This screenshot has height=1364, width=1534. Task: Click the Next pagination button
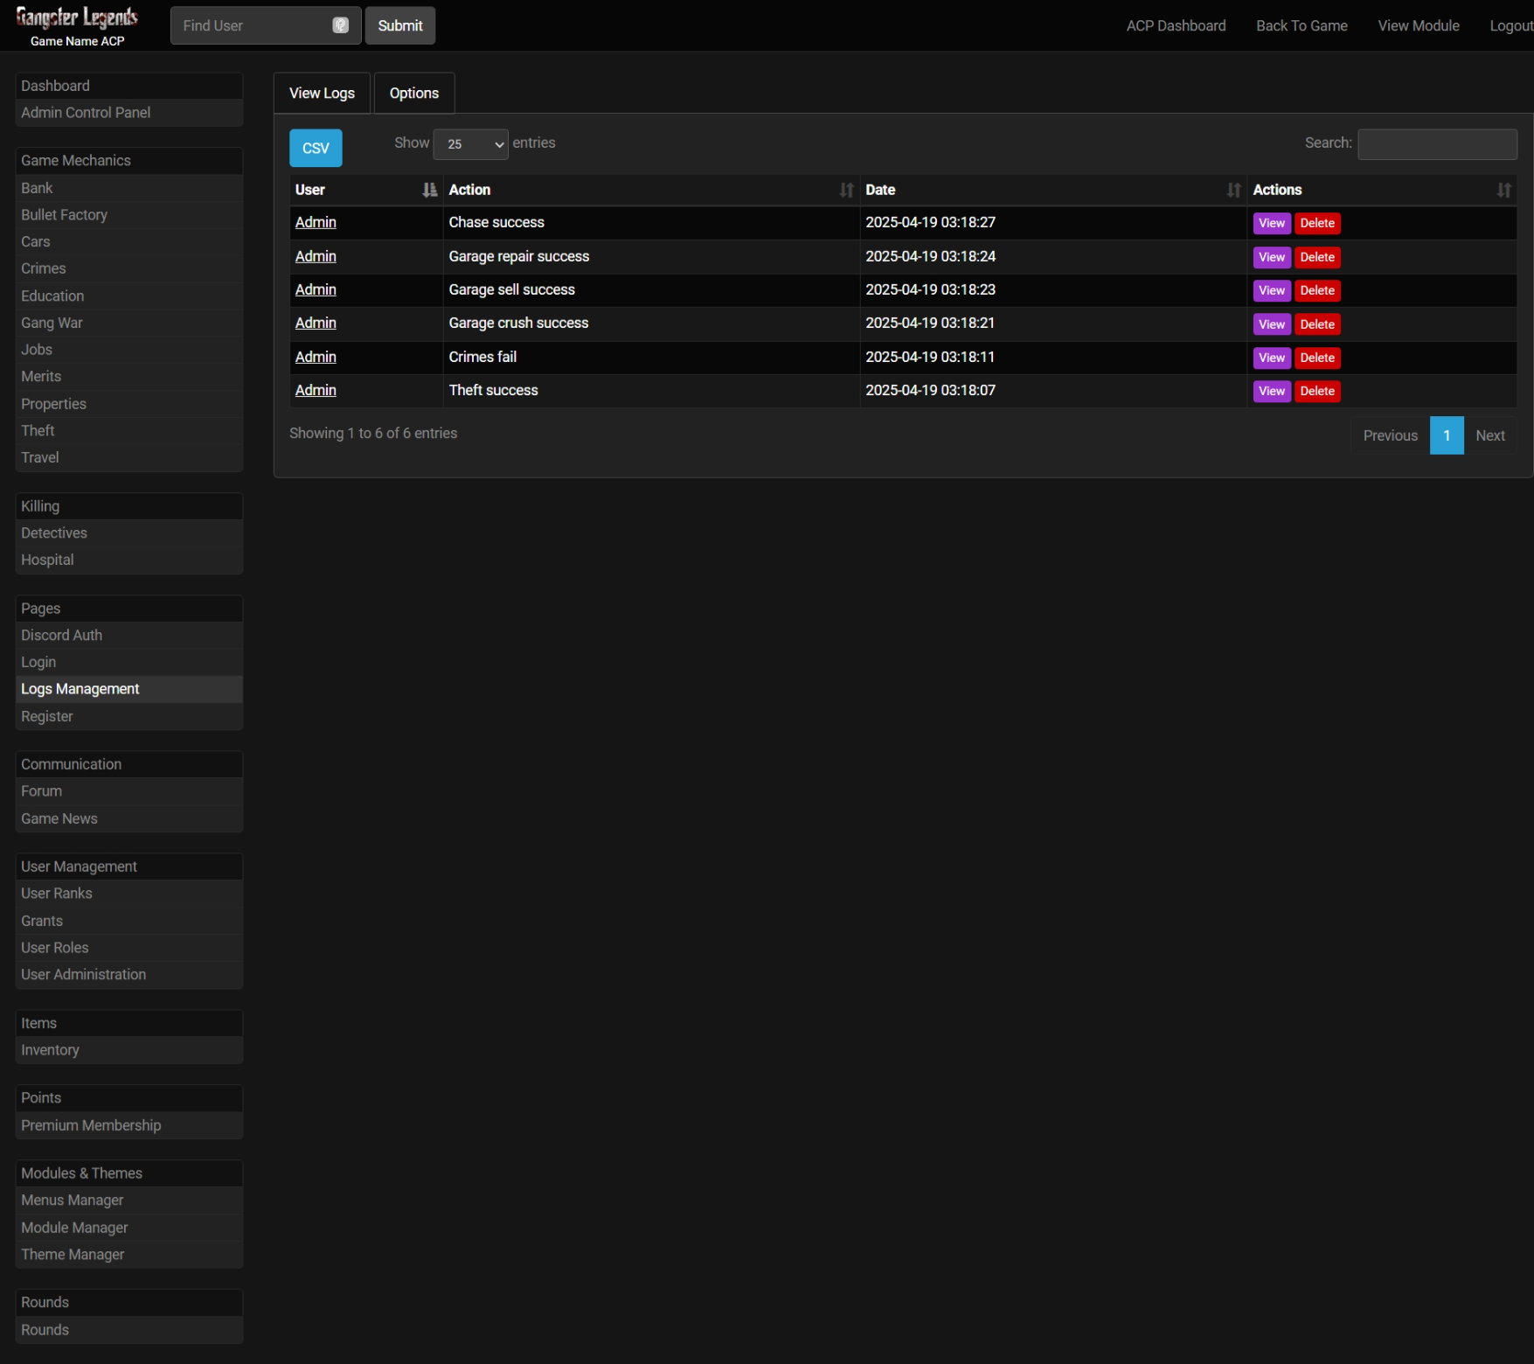pos(1489,435)
